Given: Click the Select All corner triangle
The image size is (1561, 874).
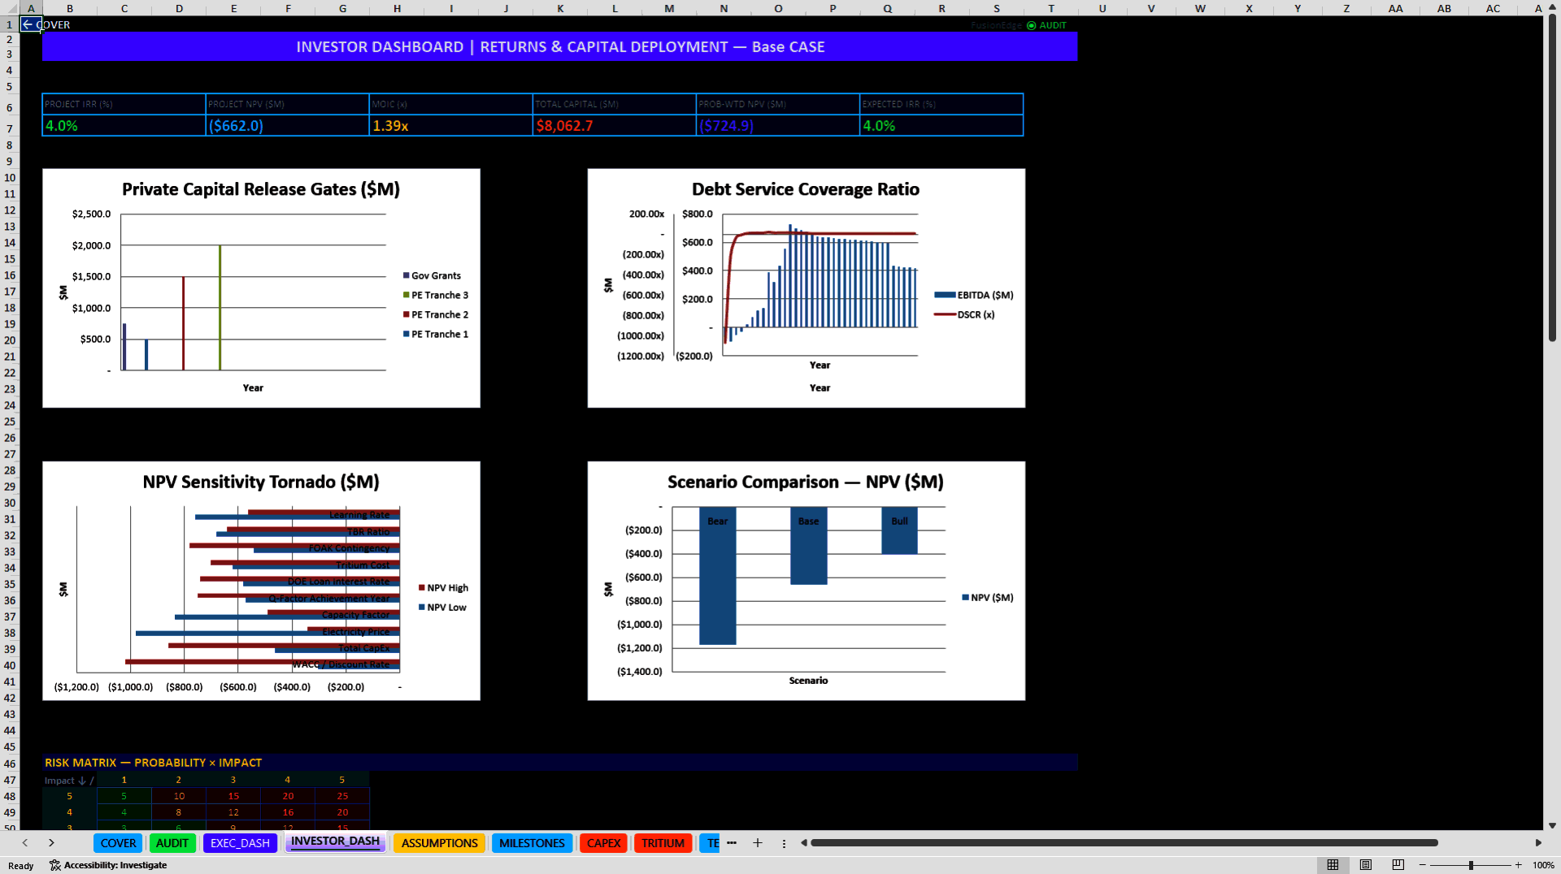Looking at the screenshot, I should pos(10,8).
